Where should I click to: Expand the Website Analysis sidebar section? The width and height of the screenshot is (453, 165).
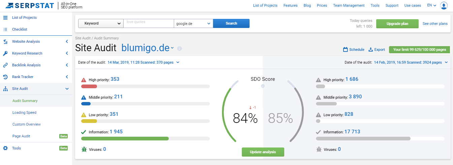67,41
